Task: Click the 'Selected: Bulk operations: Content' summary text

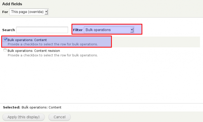Action: pos(32,107)
